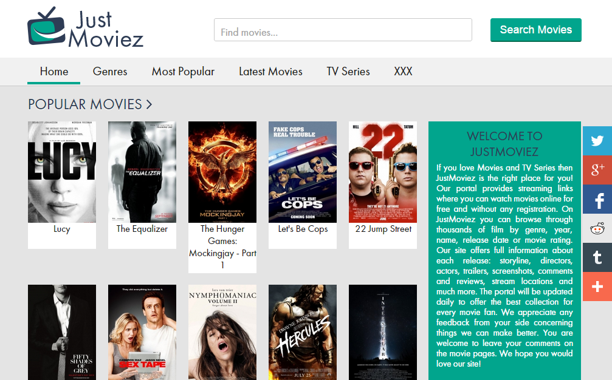Click the WELCOME TO JUSTMOVIEZ heading
Screen dimensions: 612x380
504,144
